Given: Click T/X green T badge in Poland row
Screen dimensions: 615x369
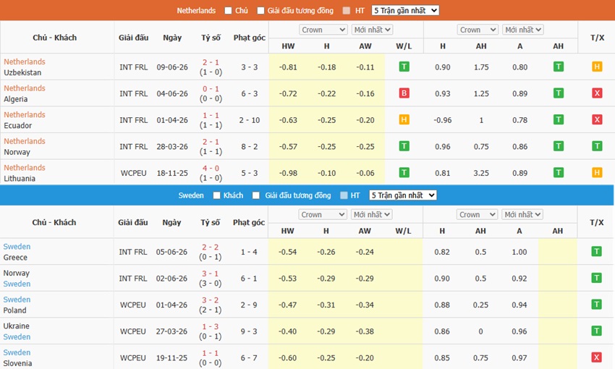Looking at the screenshot, I should (597, 305).
